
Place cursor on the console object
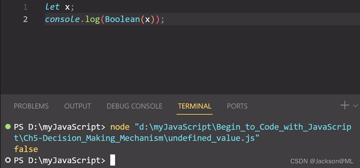[x=62, y=19]
